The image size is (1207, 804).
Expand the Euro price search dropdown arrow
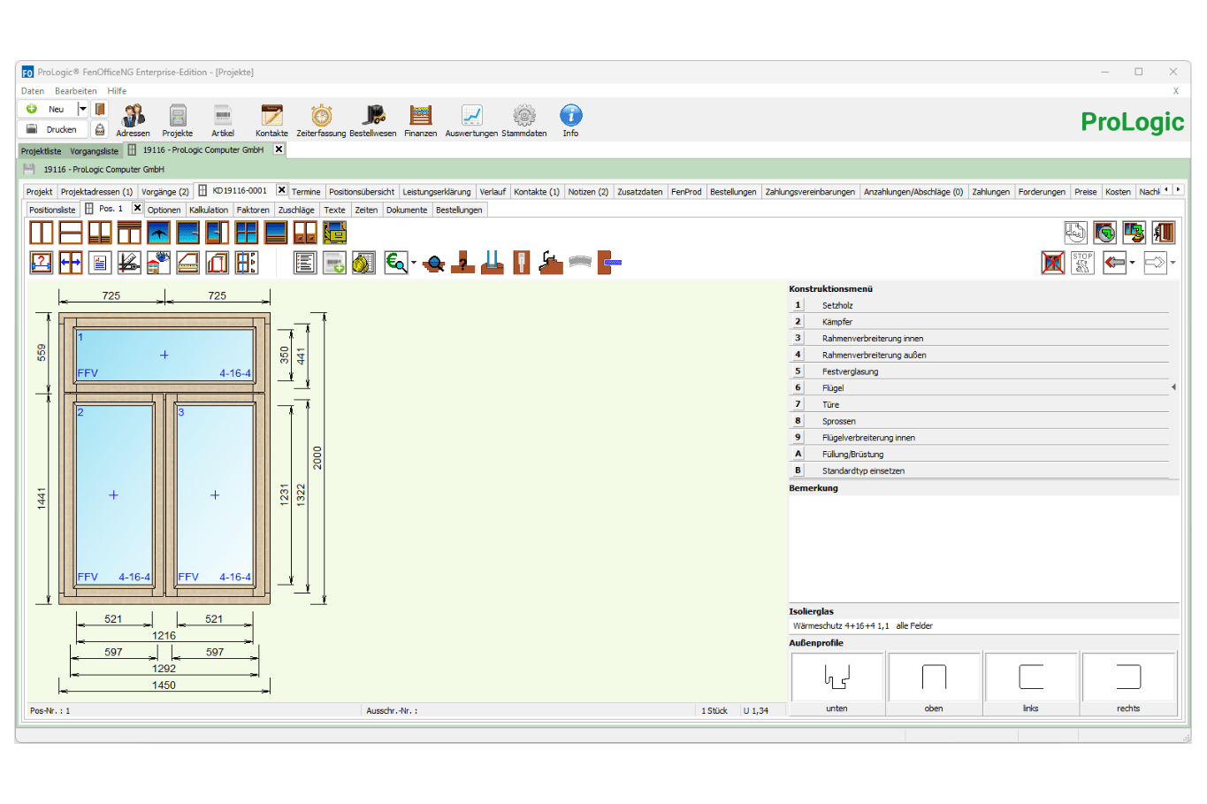point(413,264)
